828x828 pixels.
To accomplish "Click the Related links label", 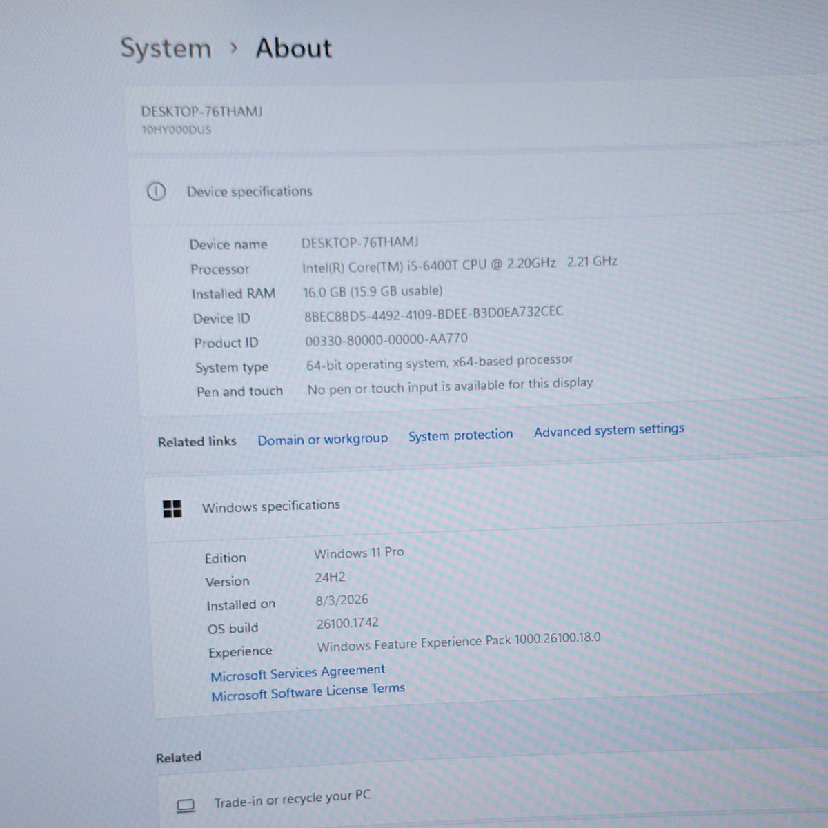I will 197,442.
